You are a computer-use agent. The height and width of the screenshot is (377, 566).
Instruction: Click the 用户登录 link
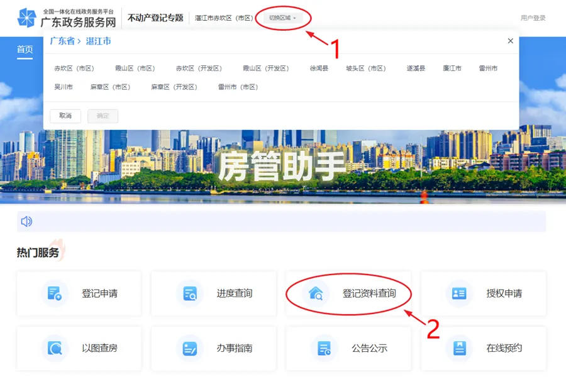click(x=533, y=18)
